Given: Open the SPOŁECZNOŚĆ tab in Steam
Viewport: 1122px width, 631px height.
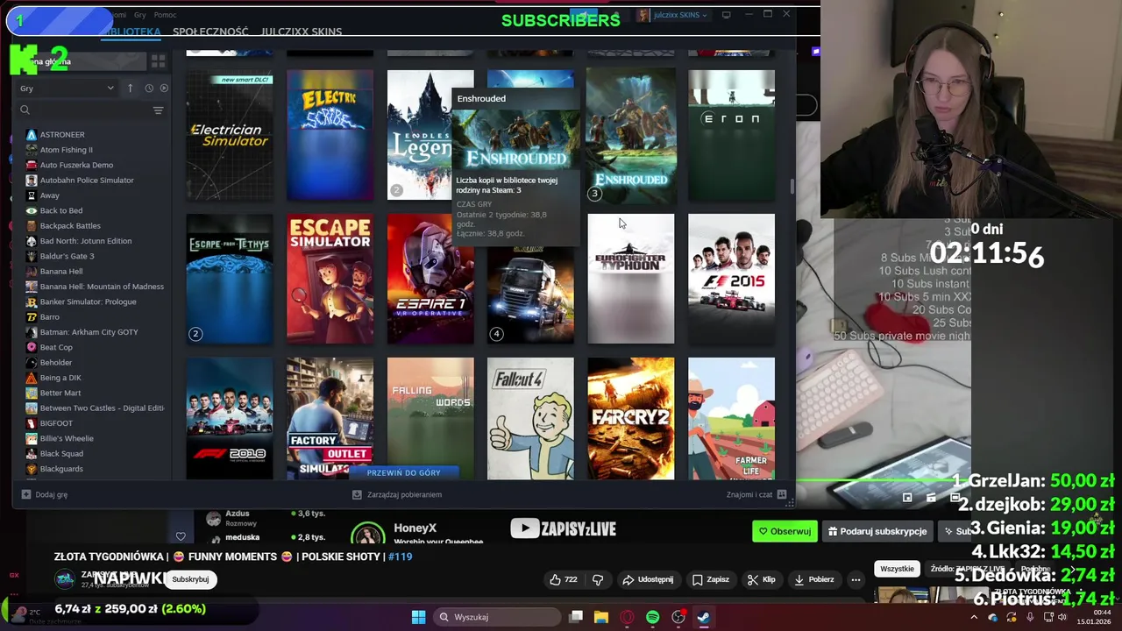Looking at the screenshot, I should pyautogui.click(x=210, y=32).
